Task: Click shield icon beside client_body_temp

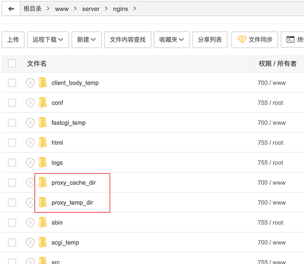Action: click(x=30, y=83)
